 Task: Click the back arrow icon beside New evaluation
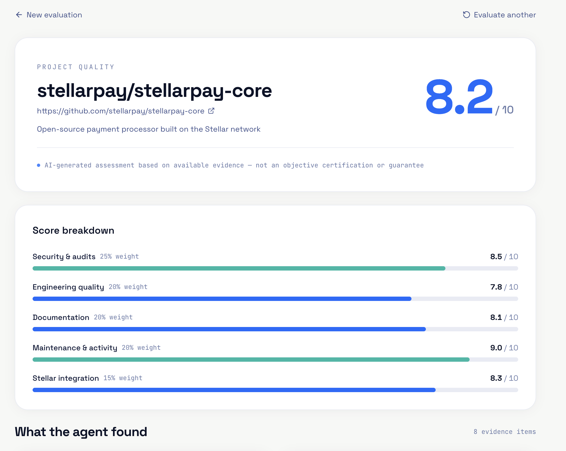pos(19,15)
